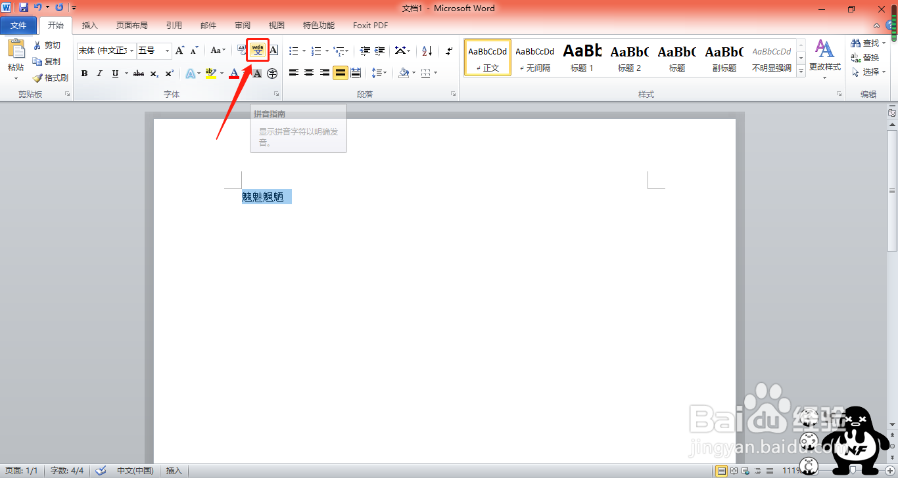Switch to the References (引用) tab
Viewport: 898px width, 478px height.
(x=174, y=26)
